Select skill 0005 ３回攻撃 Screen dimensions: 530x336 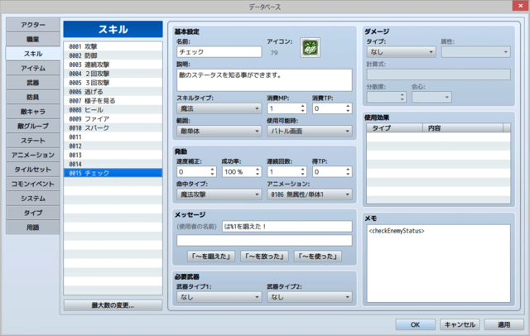(x=113, y=83)
